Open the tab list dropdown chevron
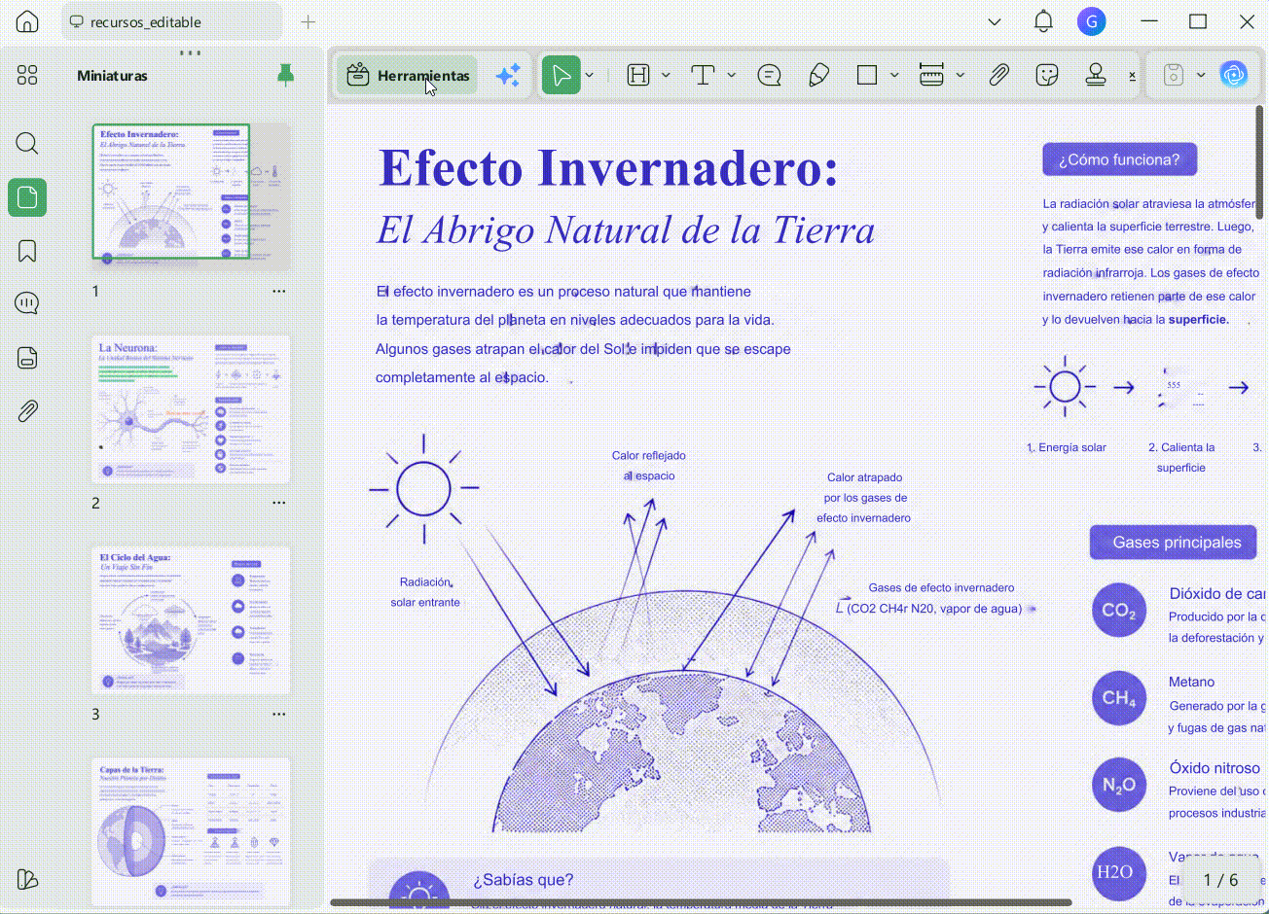Screen dimensions: 1269x914 point(994,21)
